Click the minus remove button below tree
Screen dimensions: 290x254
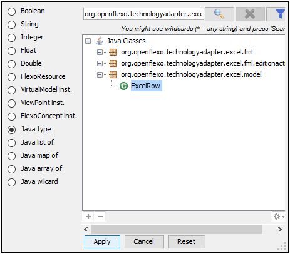pos(100,216)
